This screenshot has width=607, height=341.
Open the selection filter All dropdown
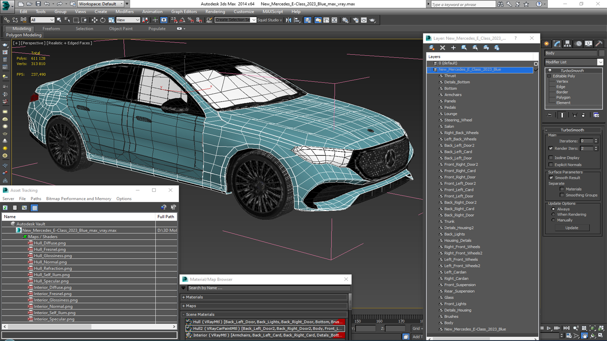point(42,20)
